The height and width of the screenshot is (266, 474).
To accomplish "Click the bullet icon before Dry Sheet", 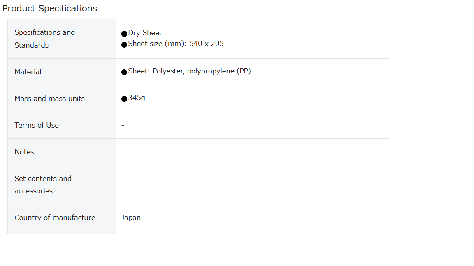I will click(124, 34).
